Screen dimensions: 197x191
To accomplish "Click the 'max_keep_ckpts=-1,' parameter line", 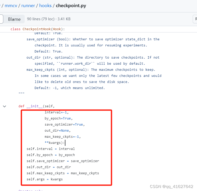I will 63,136.
